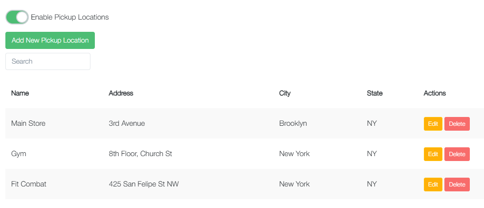The image size is (484, 208).
Task: Select the Gym name cell
Action: [19, 154]
